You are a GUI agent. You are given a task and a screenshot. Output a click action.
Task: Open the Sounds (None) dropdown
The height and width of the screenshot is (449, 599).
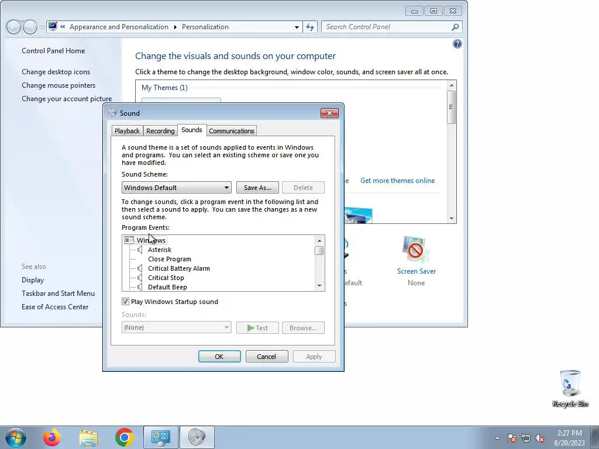click(177, 327)
